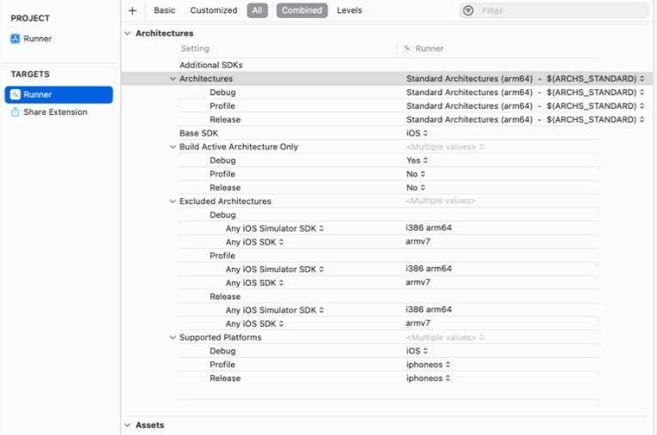Open Supported Platforms Multiple values popup
This screenshot has width=657, height=435.
[x=445, y=337]
